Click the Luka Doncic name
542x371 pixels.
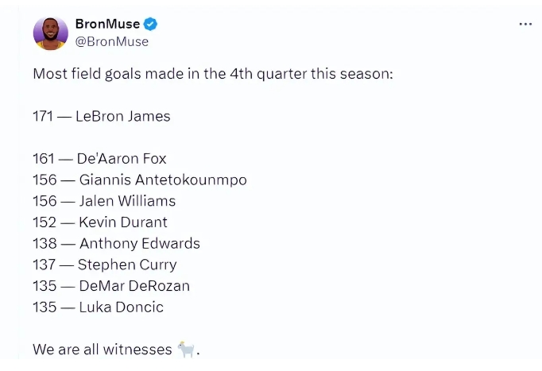[122, 307]
